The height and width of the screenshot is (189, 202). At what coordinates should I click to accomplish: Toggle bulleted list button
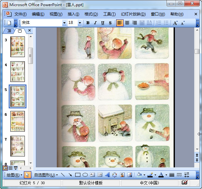coord(166,23)
